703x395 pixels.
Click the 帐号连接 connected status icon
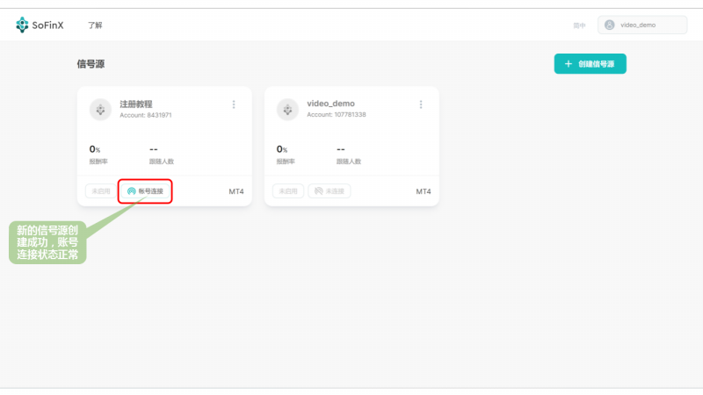coord(132,190)
